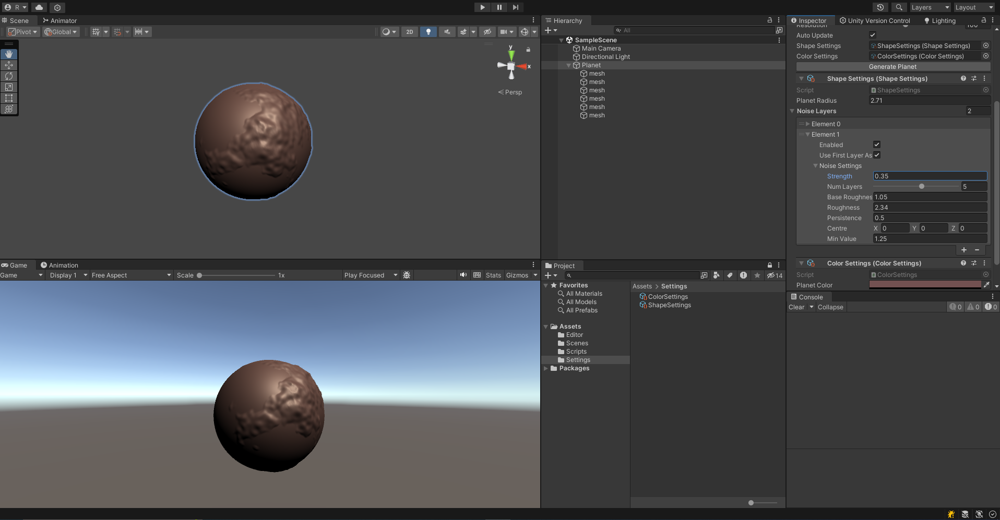Screen dimensions: 1000x520
Task: Collapse Element 1 noise layer
Action: (808, 135)
